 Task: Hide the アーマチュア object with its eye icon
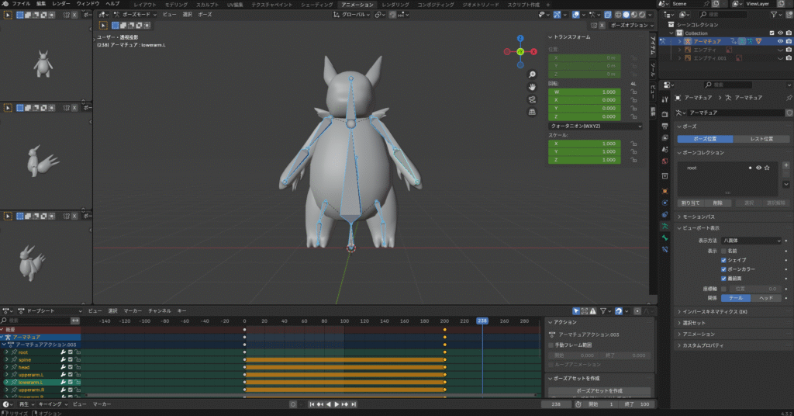coord(780,41)
